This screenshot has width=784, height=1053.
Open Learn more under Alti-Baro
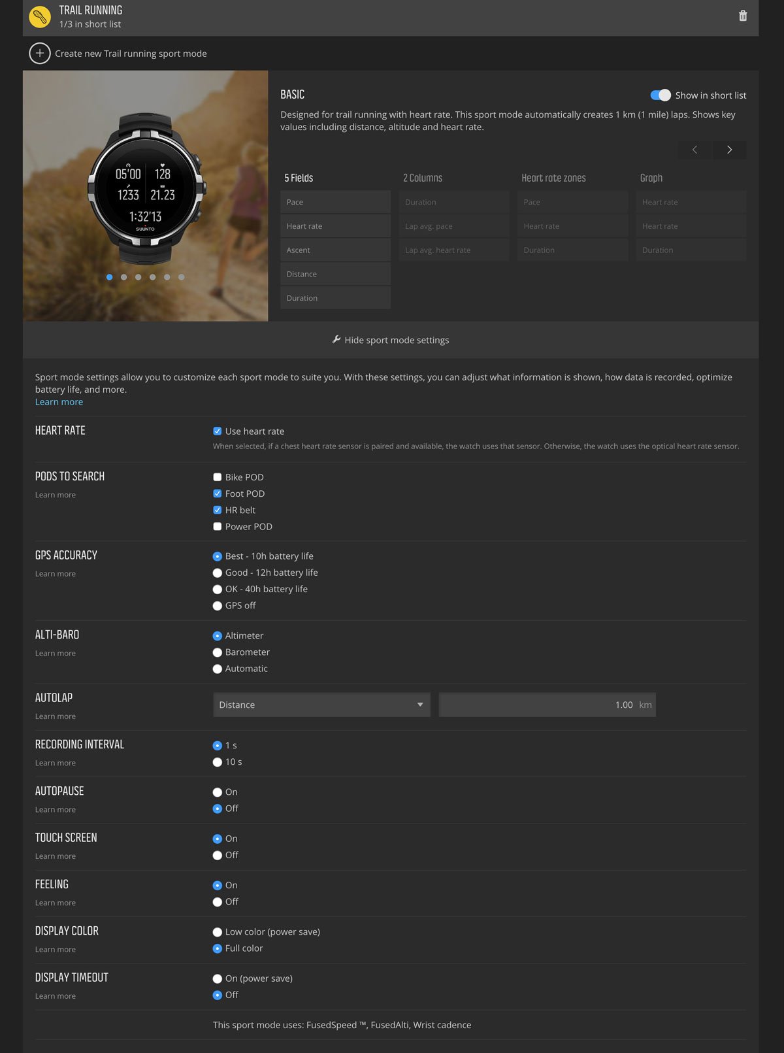tap(56, 653)
